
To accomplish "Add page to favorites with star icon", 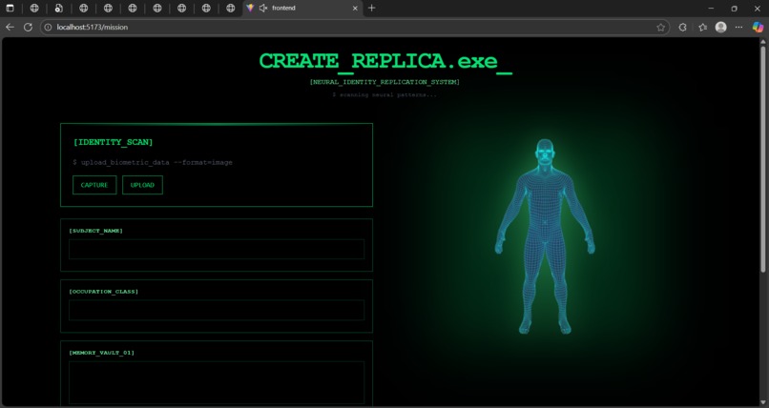I will pos(660,28).
